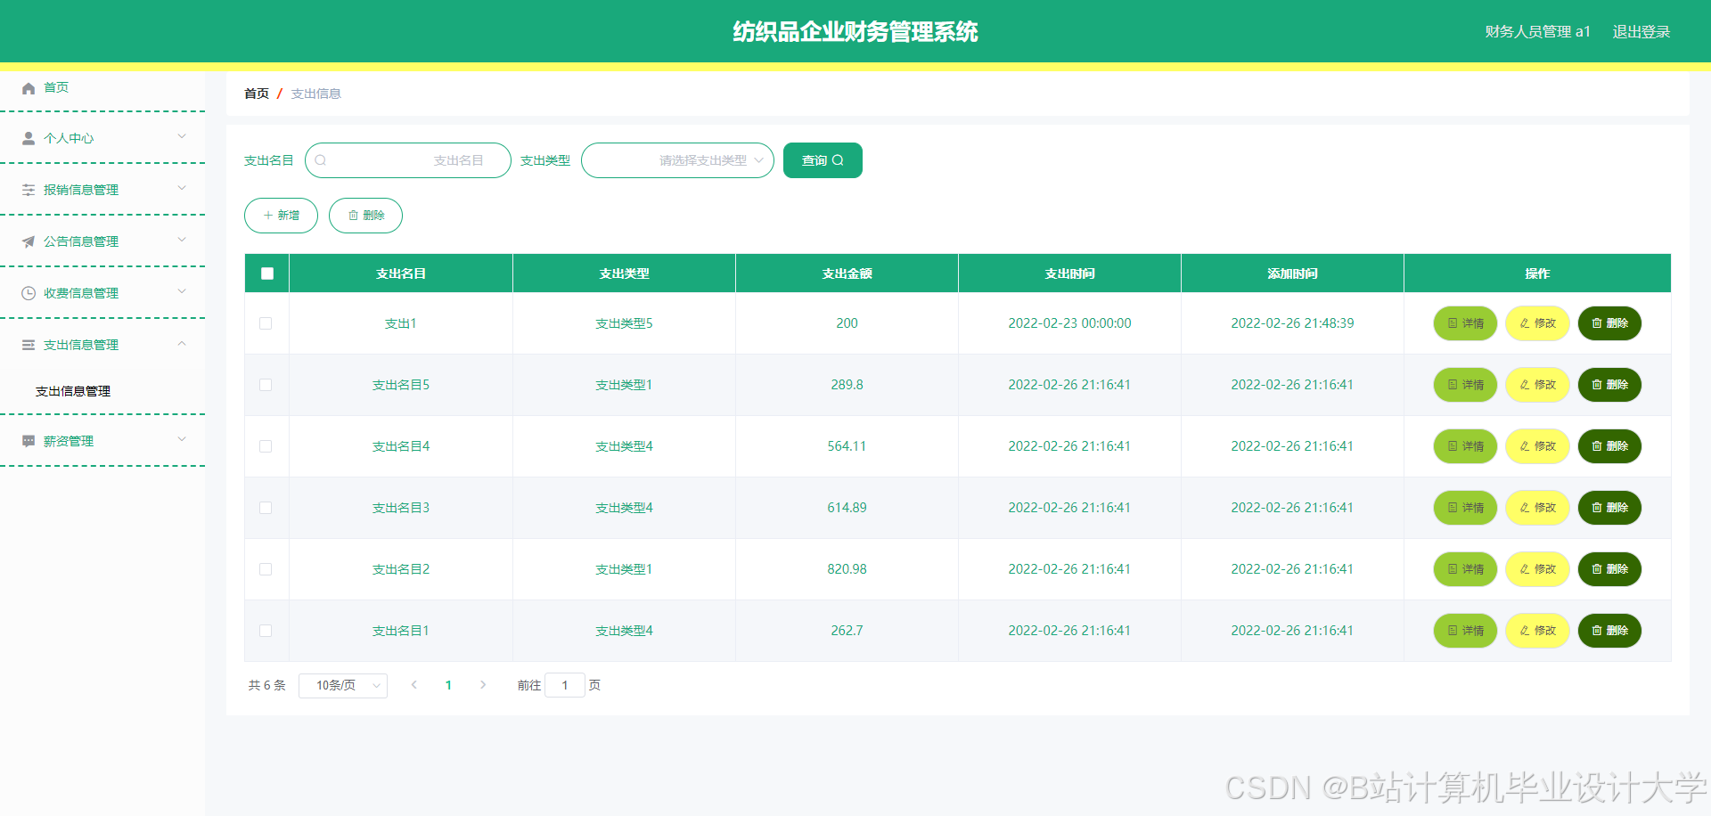Check the checkbox for row 支出1

pos(266,323)
